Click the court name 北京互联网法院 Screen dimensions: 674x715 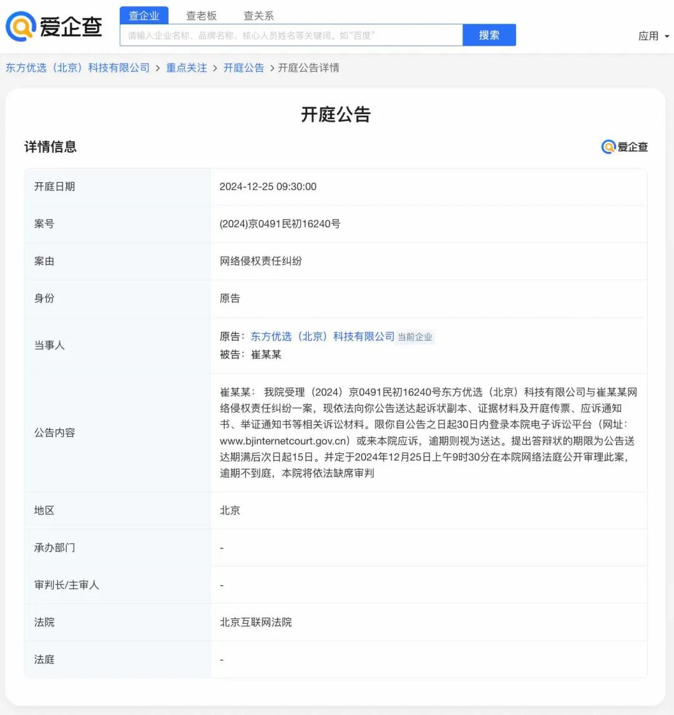coord(256,623)
